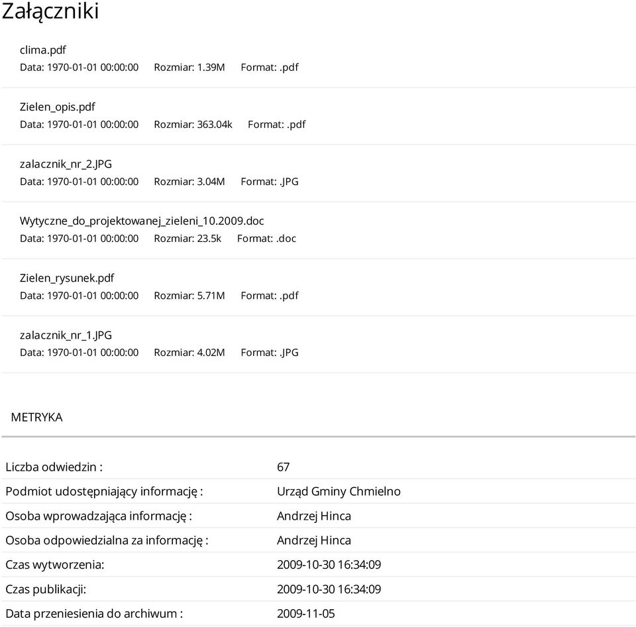Click the visit count value 67

click(283, 467)
